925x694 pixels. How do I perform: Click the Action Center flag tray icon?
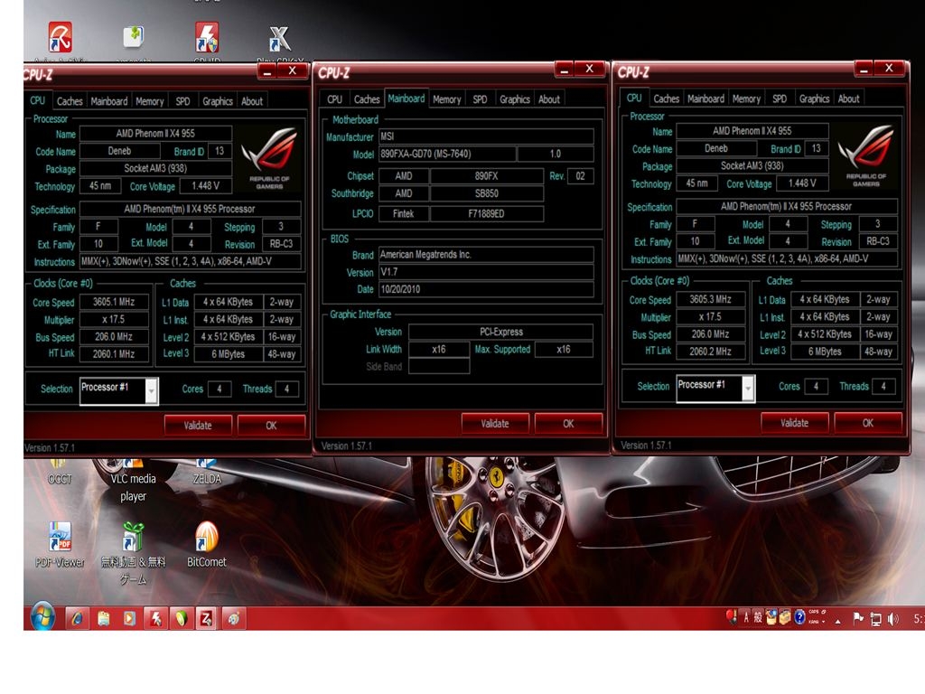(x=858, y=619)
